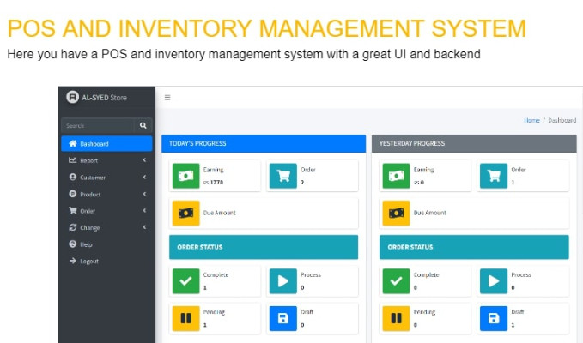The width and height of the screenshot is (583, 343).
Task: Click the Dashboard breadcrumb text
Action: point(562,120)
